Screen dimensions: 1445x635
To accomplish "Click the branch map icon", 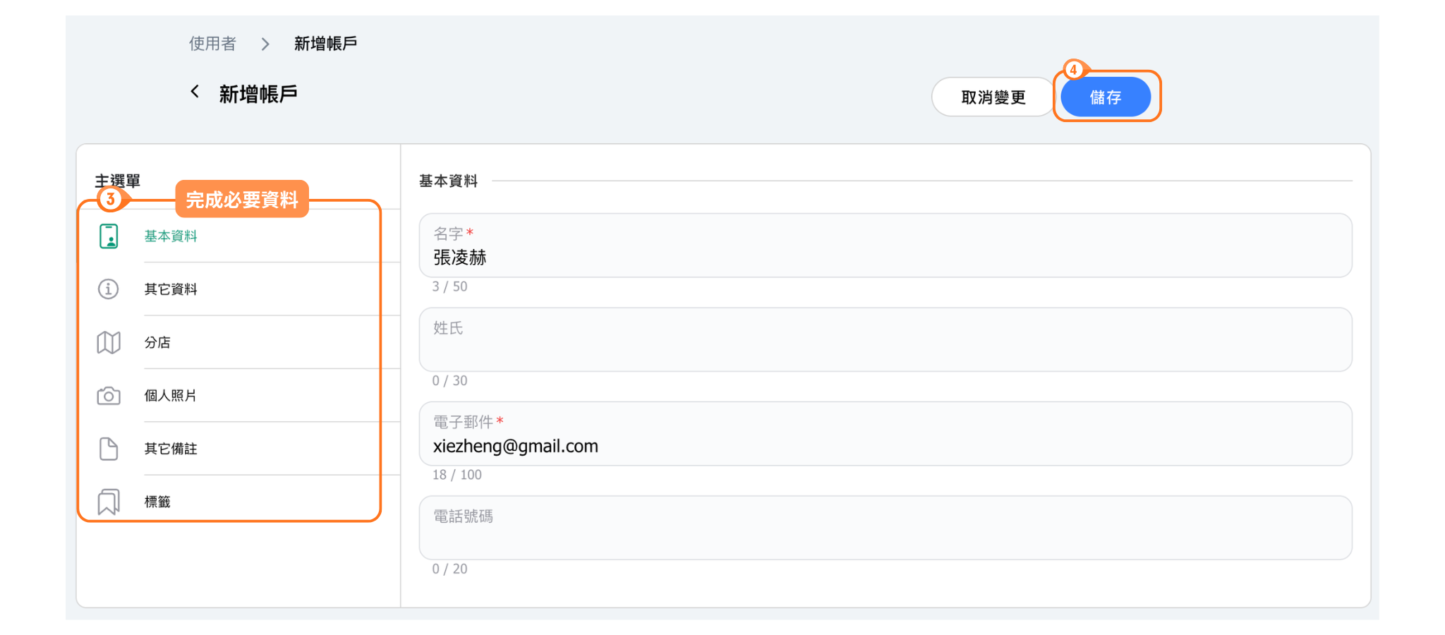I will pyautogui.click(x=109, y=343).
